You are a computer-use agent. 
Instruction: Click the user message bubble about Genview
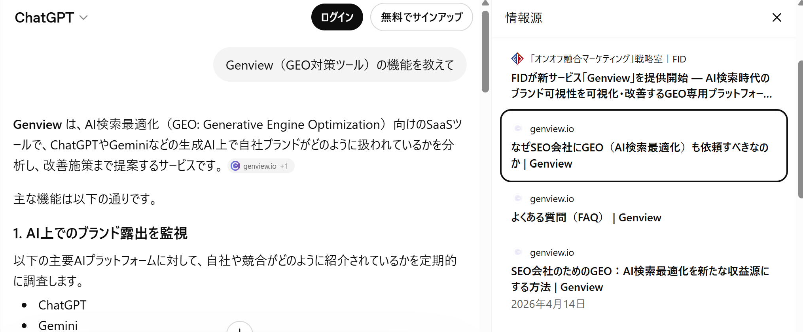pos(340,65)
